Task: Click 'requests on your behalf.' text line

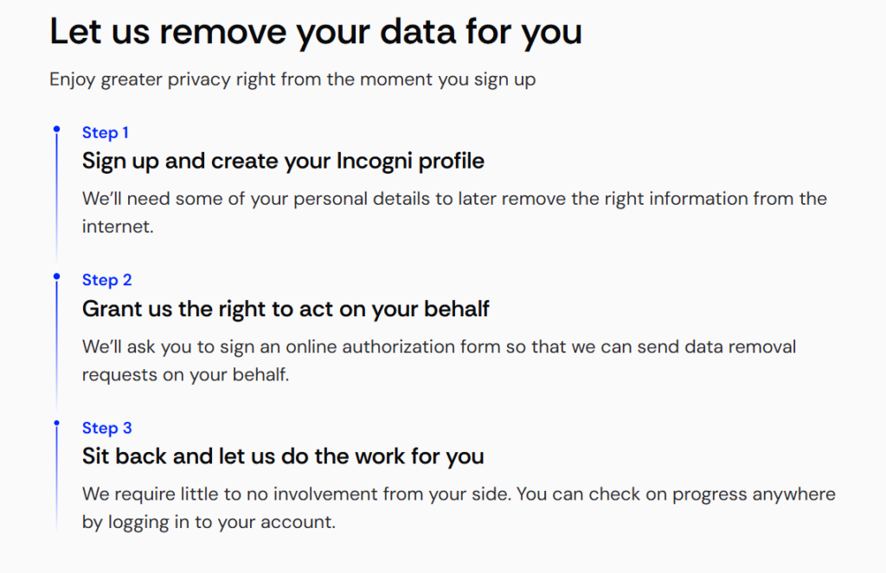Action: pos(185,375)
